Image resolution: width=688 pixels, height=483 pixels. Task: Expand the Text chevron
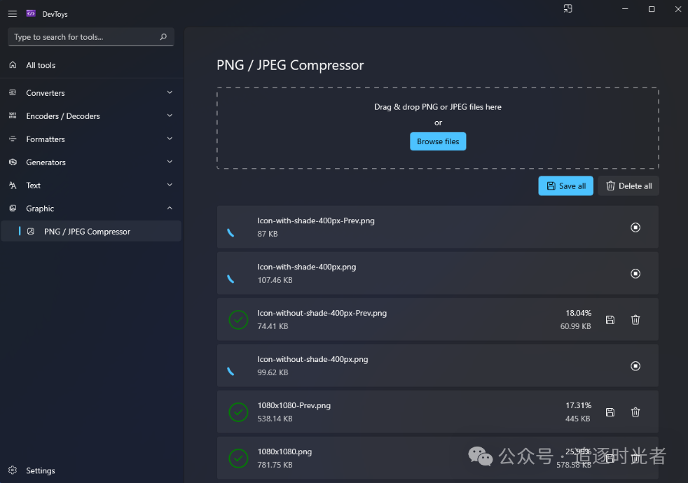[170, 185]
